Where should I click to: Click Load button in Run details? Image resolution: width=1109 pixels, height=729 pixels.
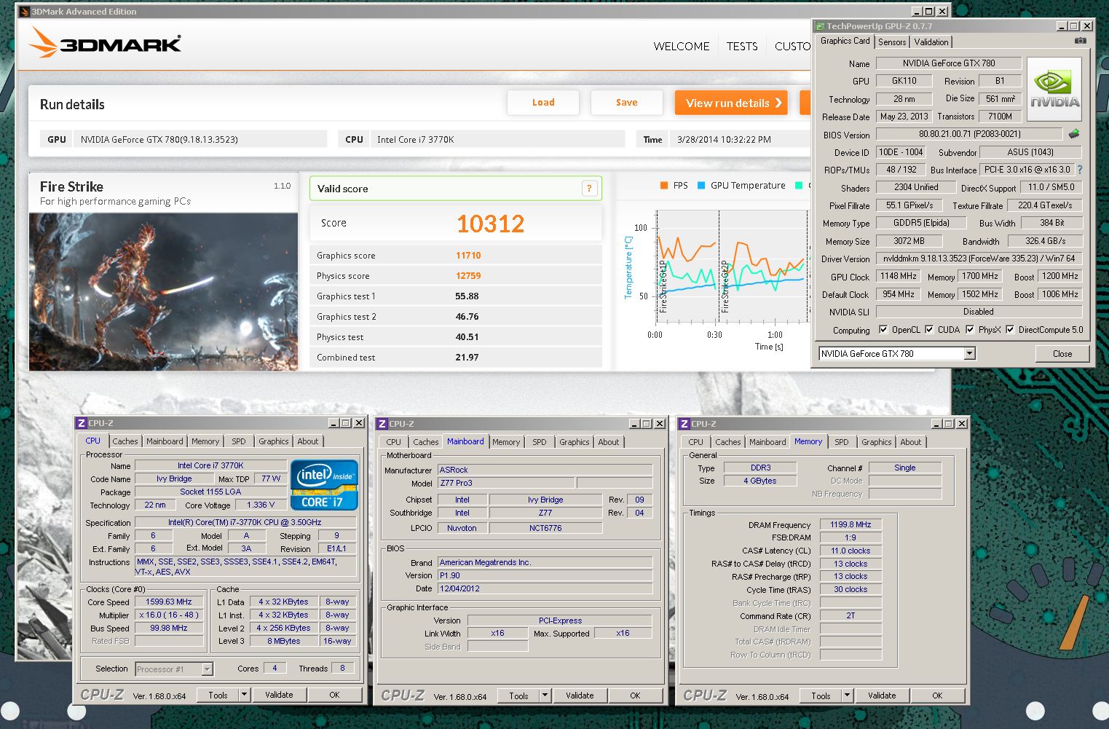tap(543, 103)
